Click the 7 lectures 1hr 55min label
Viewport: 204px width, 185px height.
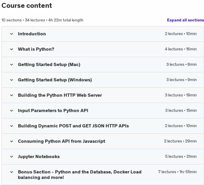[177, 172]
